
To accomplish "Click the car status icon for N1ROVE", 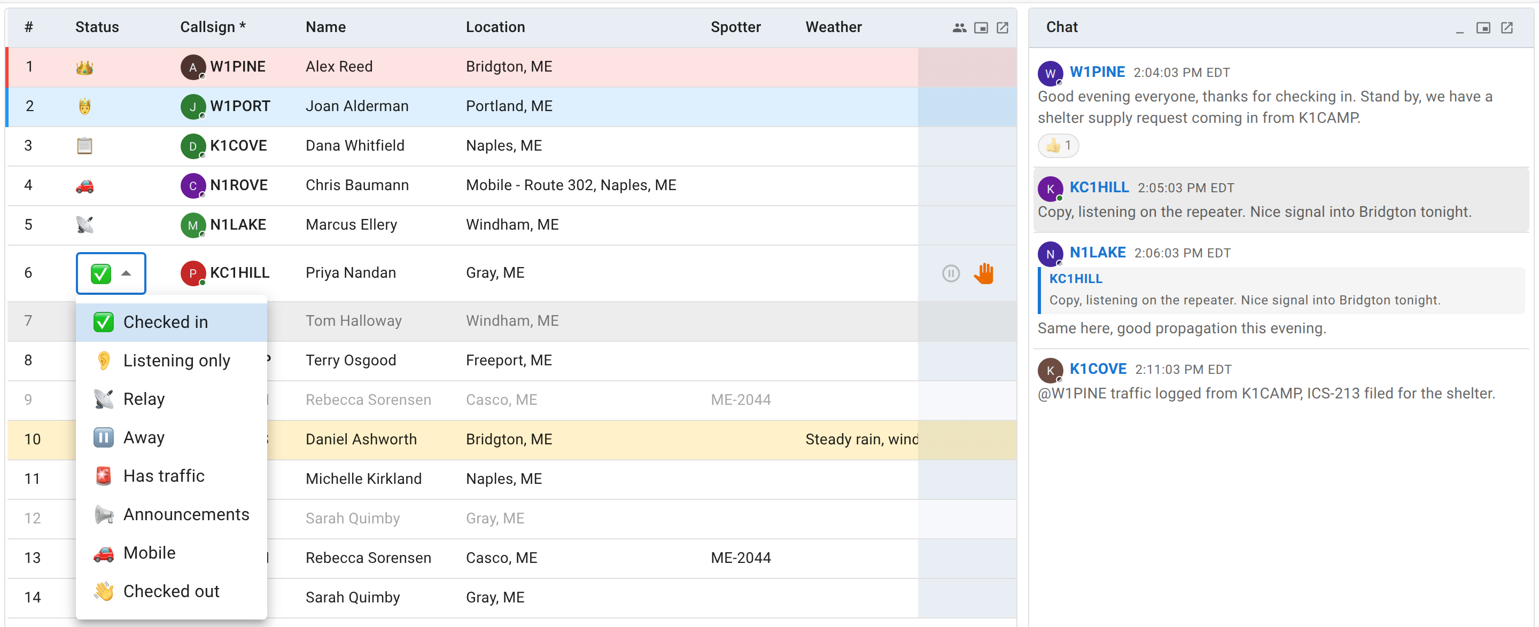I will (84, 186).
